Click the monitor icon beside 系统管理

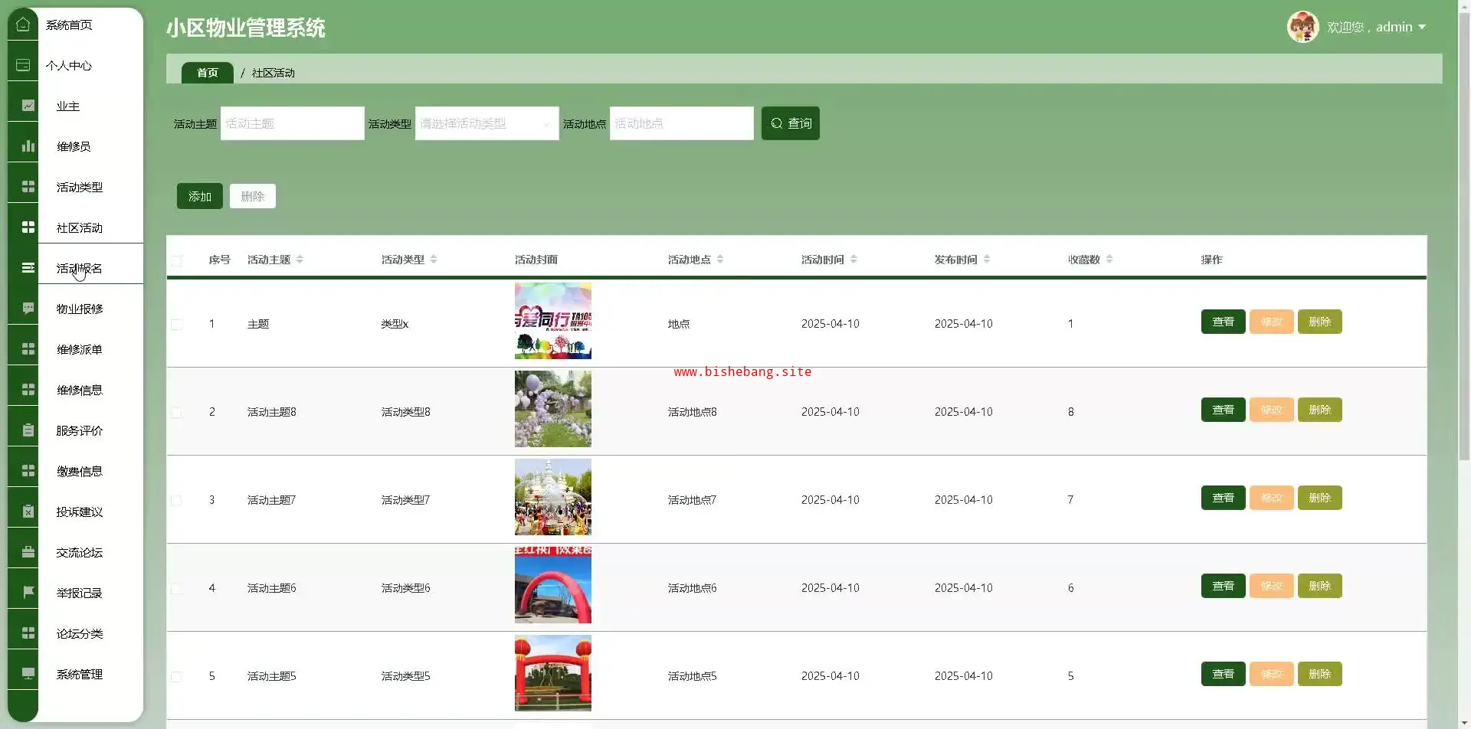pyautogui.click(x=28, y=674)
